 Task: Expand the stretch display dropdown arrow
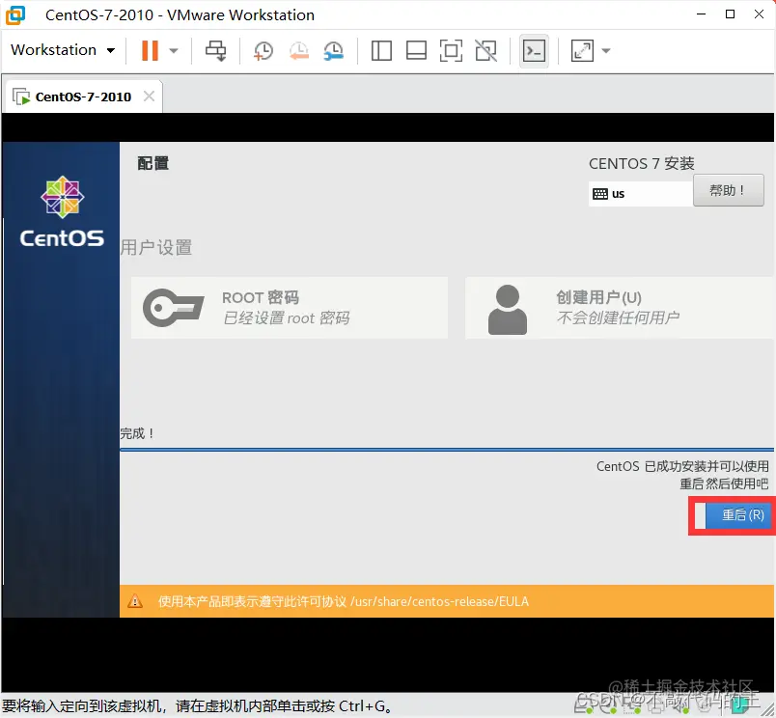click(x=606, y=50)
